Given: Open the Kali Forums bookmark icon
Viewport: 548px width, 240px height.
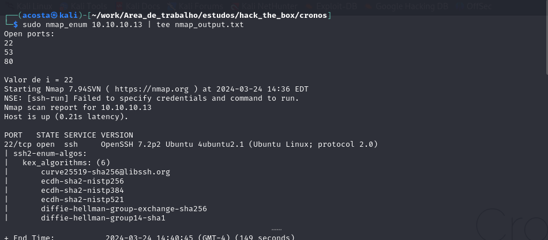Looking at the screenshot, I should point(171,6).
